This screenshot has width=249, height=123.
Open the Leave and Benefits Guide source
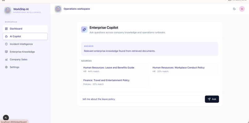[x=115, y=69]
